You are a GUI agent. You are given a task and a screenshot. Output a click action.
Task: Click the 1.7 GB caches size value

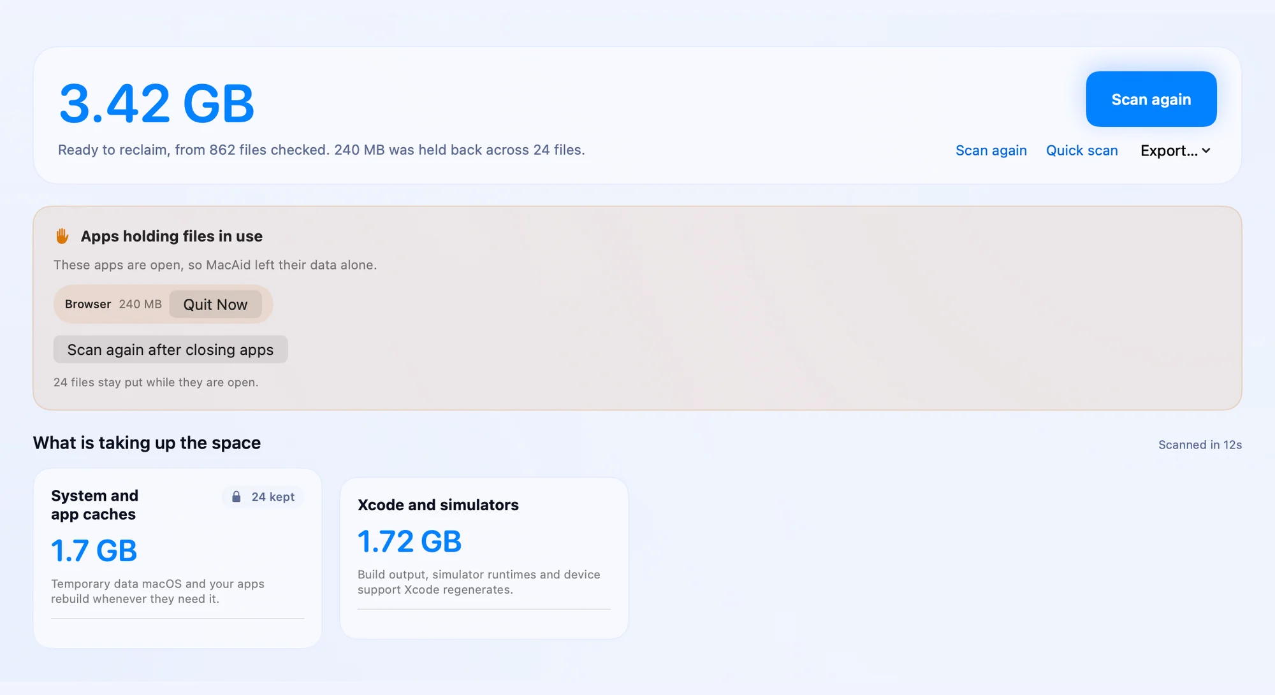click(x=94, y=551)
